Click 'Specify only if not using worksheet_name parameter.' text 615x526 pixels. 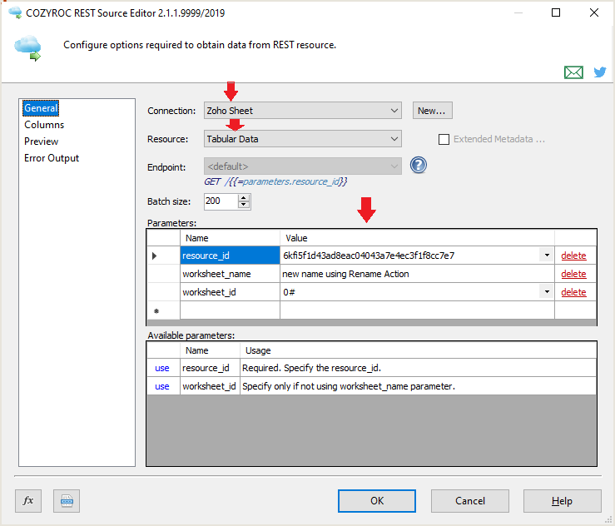coord(349,386)
